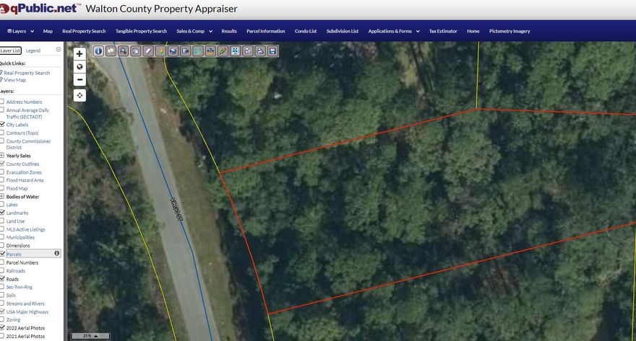Image resolution: width=636 pixels, height=341 pixels.
Task: Close the layer panel with X icon
Action: [59, 49]
